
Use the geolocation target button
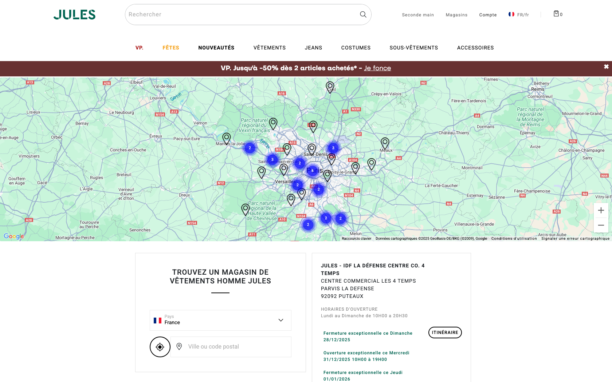(160, 347)
